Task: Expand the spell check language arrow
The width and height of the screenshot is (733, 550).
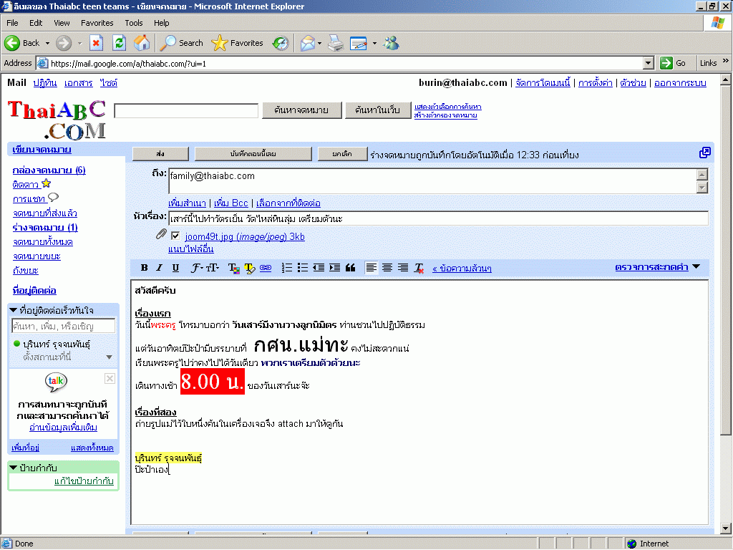Action: click(x=696, y=267)
